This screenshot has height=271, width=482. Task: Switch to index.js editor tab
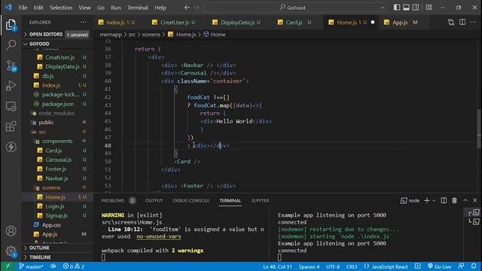point(120,22)
